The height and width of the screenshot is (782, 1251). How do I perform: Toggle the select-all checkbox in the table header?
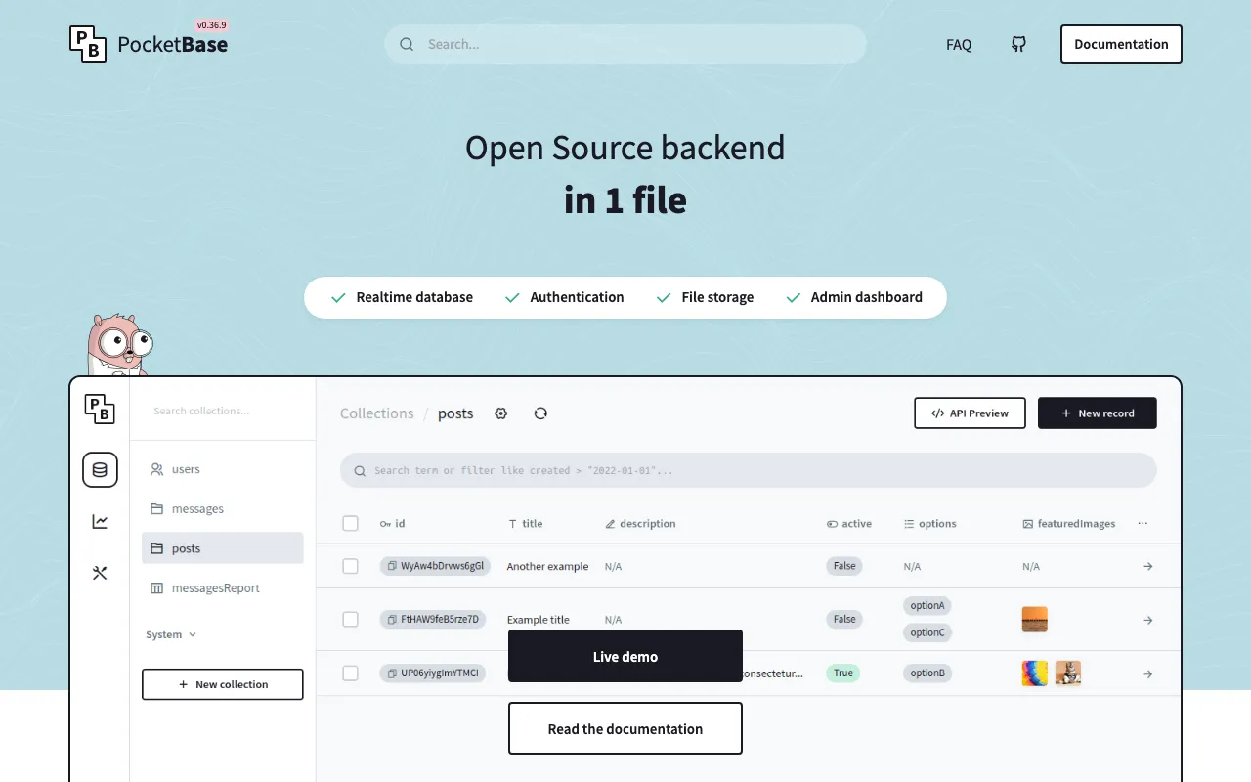[x=350, y=523]
